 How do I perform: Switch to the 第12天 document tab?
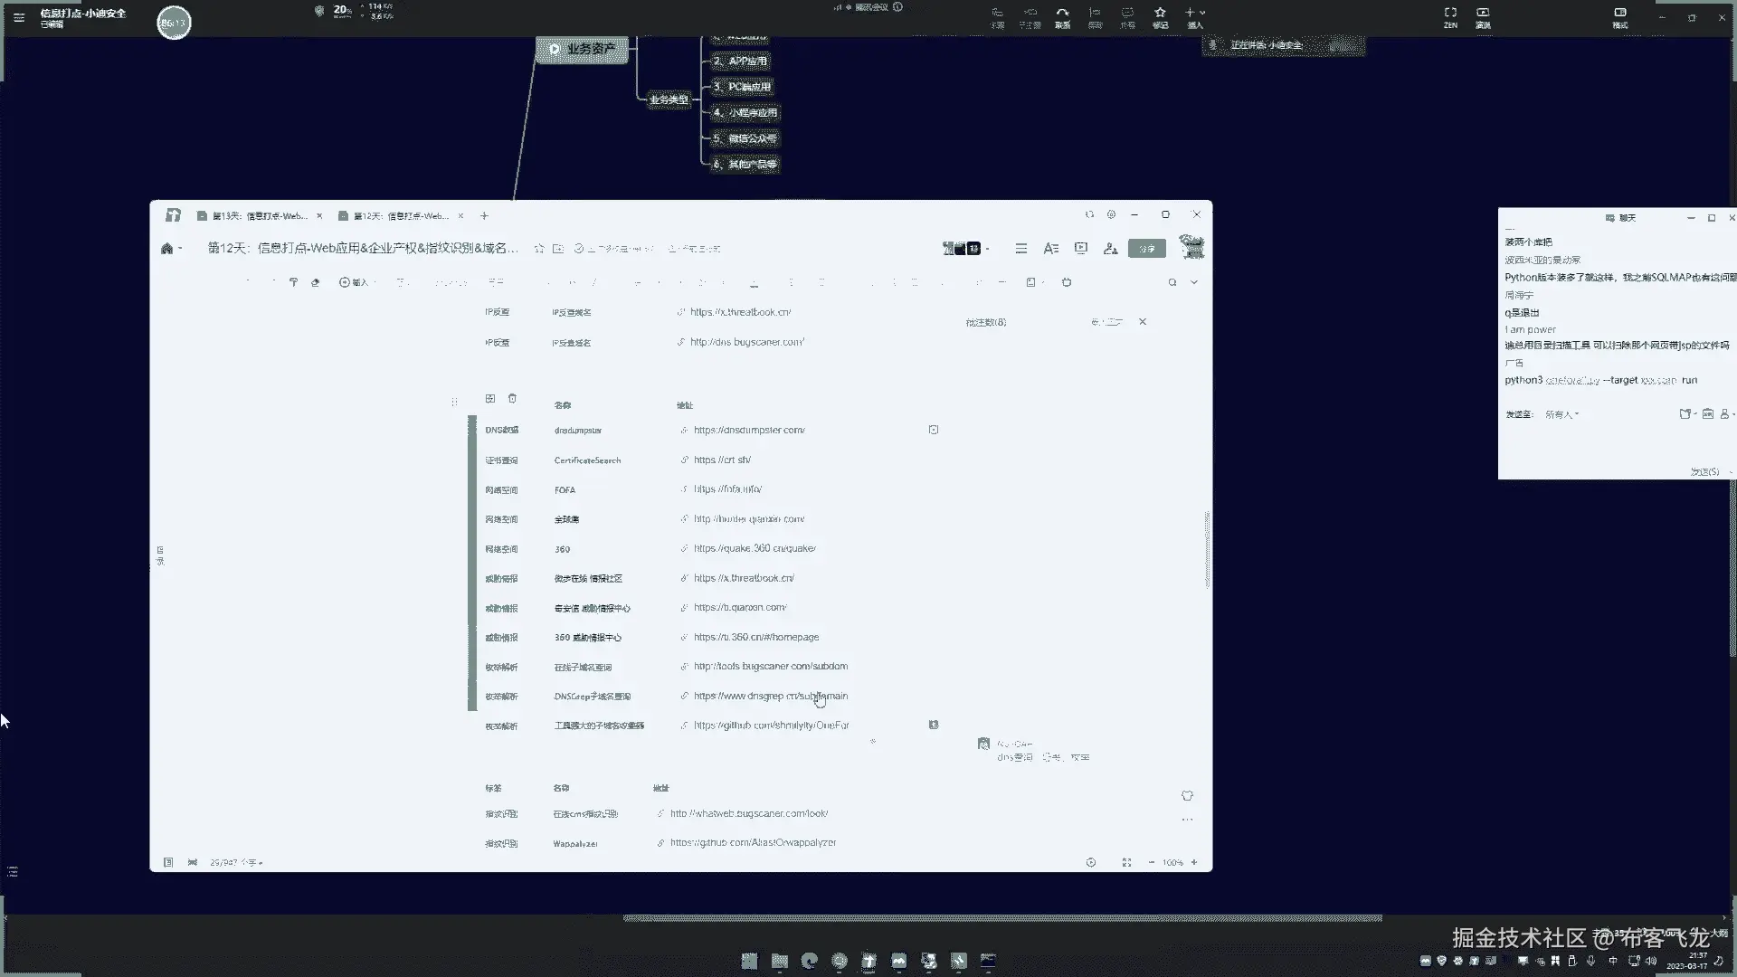pos(400,215)
